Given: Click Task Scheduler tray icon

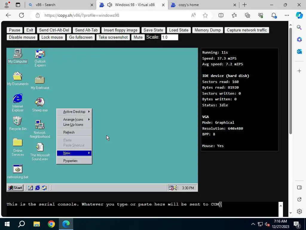Looking at the screenshot, I should tap(171, 188).
